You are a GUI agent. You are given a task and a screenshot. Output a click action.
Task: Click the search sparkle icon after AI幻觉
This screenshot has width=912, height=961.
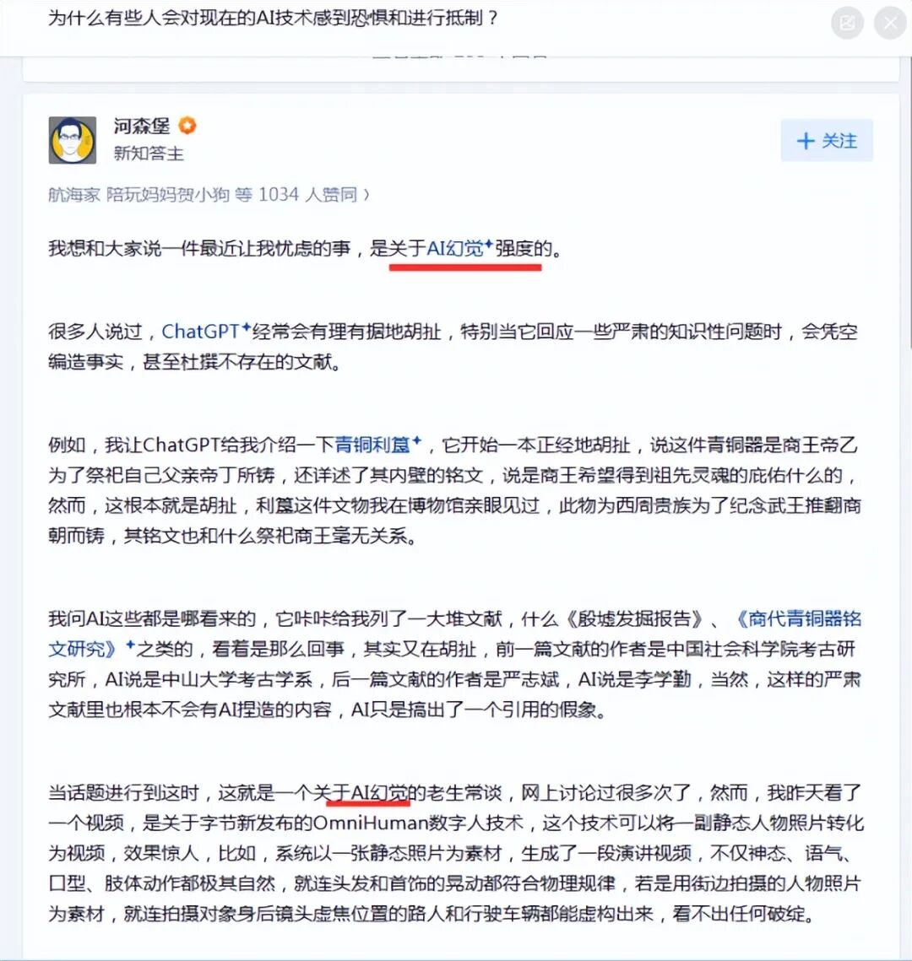click(x=488, y=245)
